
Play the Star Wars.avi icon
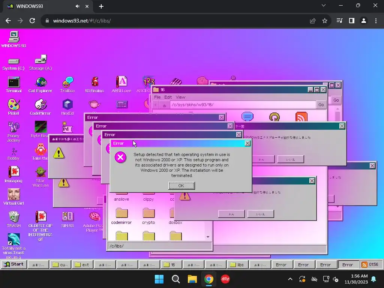[40, 177]
